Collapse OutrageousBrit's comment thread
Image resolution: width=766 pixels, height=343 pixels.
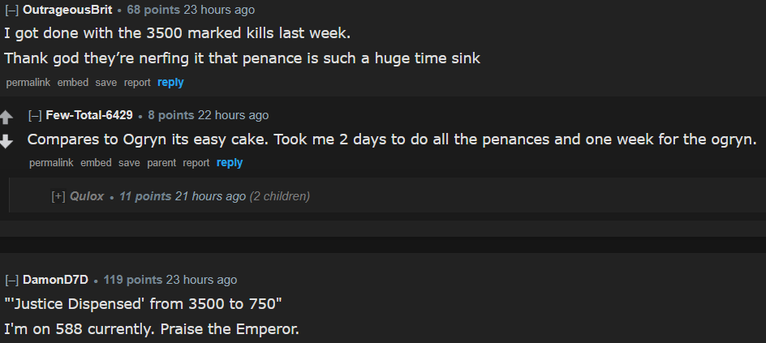click(x=12, y=11)
